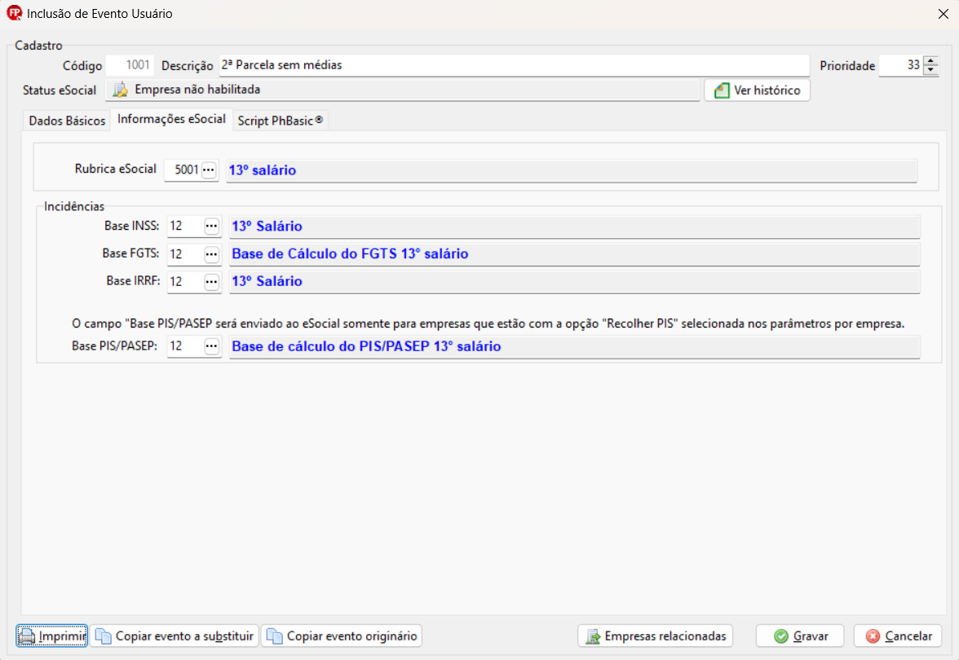Click the FP application logo icon
The height and width of the screenshot is (660, 959).
pyautogui.click(x=14, y=13)
